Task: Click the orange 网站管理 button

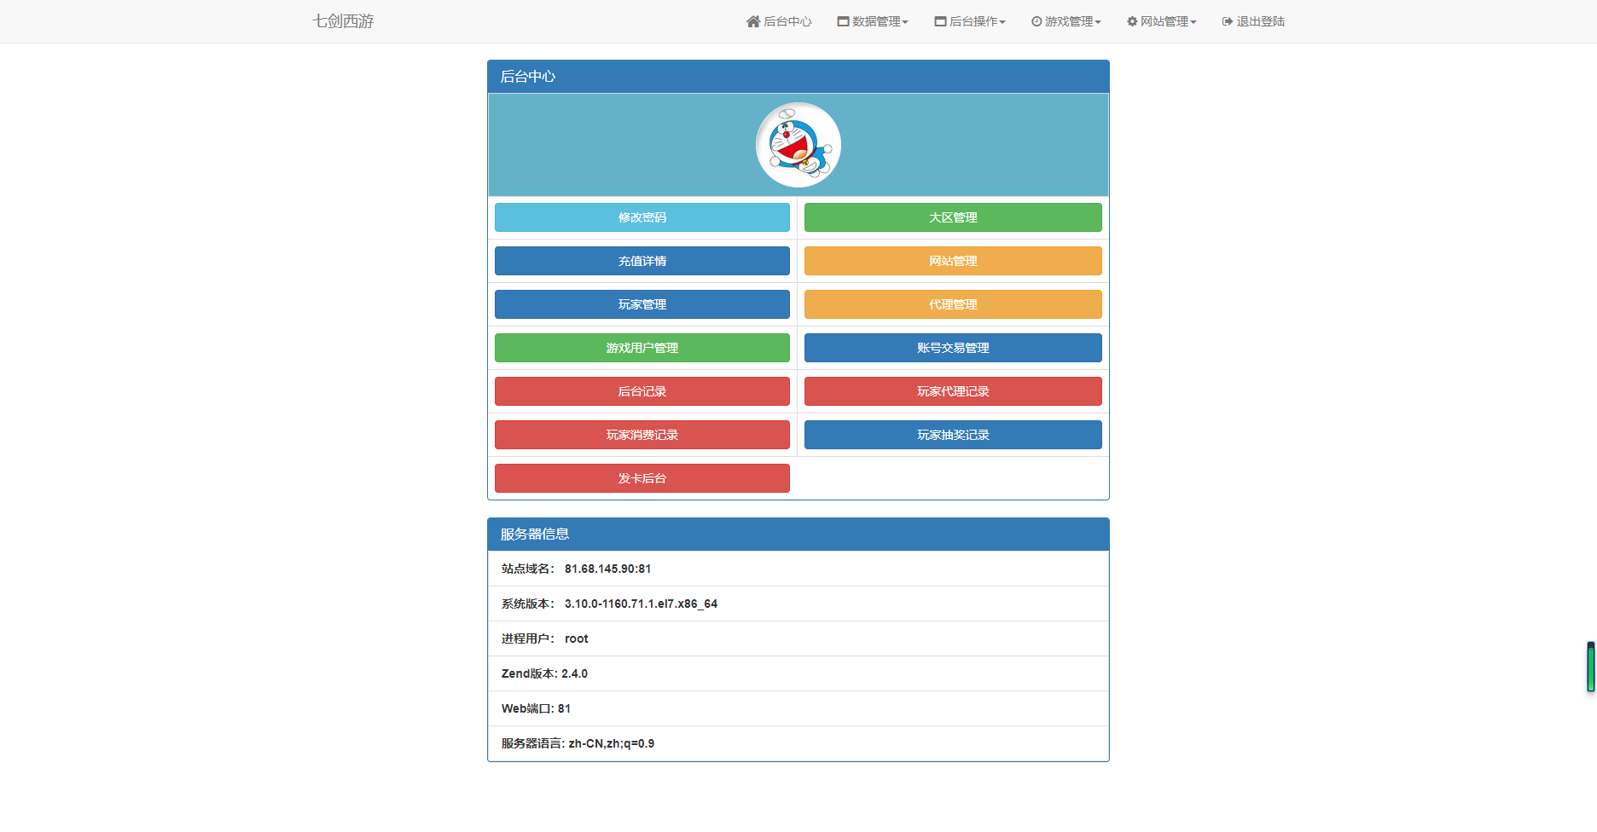Action: [x=953, y=261]
